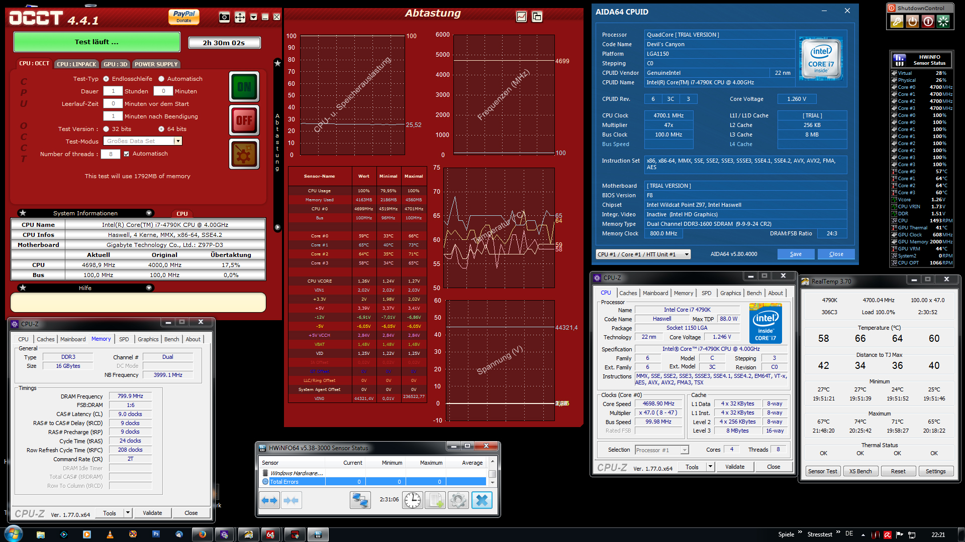Switch to the CPU : LINPACK tab
The height and width of the screenshot is (542, 965).
[x=76, y=64]
